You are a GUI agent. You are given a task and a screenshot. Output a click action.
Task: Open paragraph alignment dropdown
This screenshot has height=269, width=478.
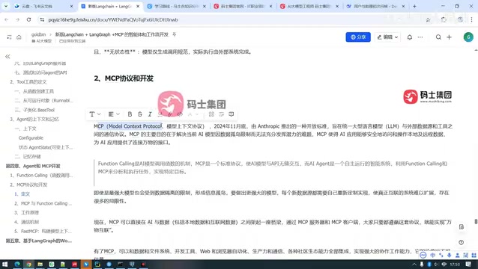point(114,114)
